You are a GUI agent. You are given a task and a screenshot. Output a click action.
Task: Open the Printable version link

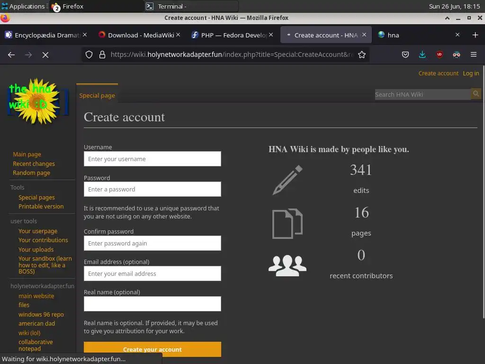click(x=41, y=206)
